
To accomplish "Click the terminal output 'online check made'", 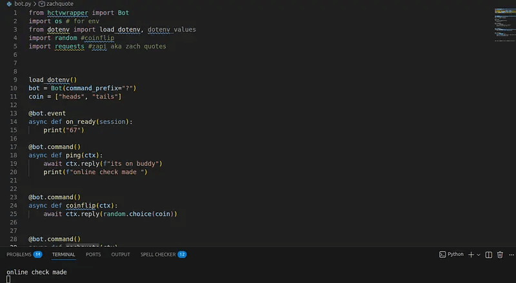I will pos(37,273).
